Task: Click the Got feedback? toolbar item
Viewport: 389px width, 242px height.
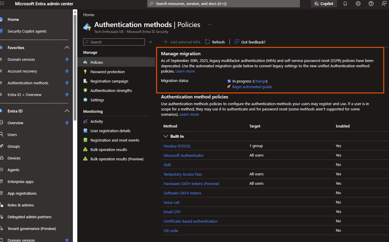Action: click(250, 42)
